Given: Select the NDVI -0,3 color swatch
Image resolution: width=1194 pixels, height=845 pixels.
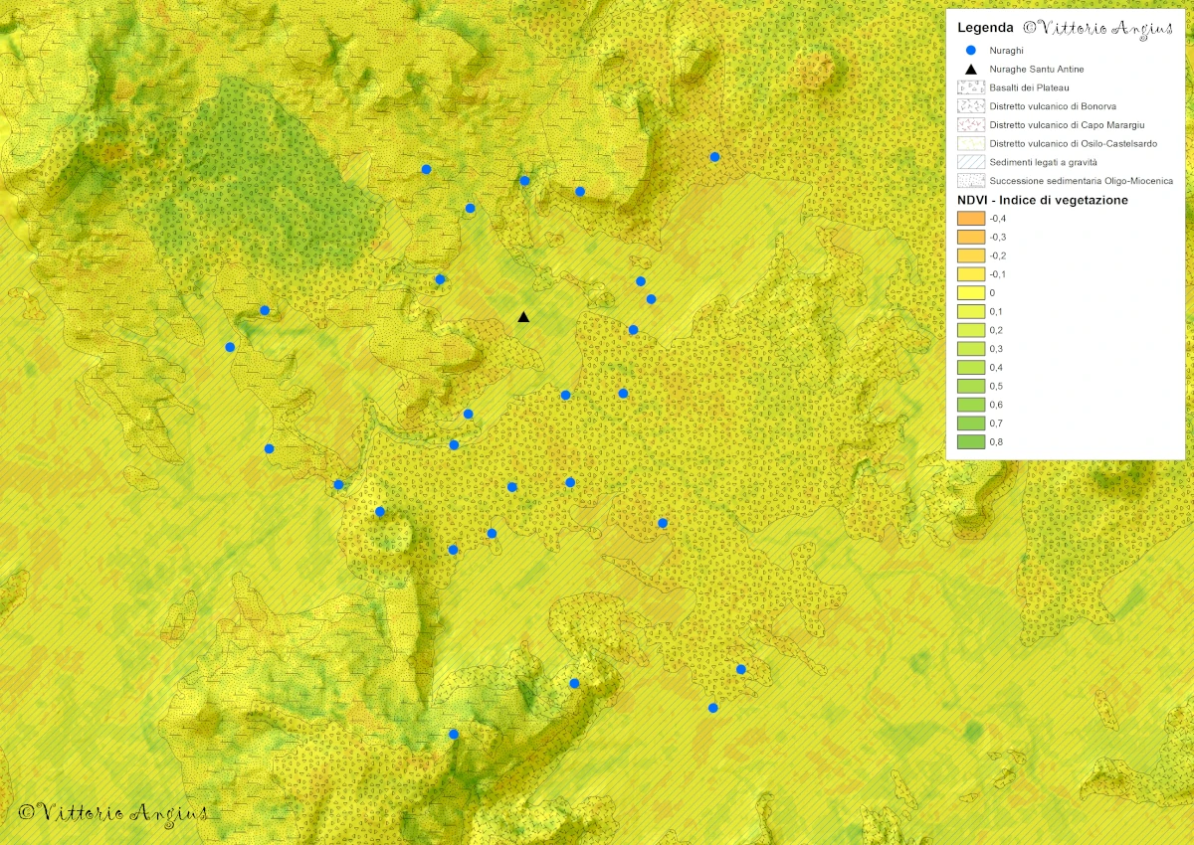Looking at the screenshot, I should (x=969, y=237).
